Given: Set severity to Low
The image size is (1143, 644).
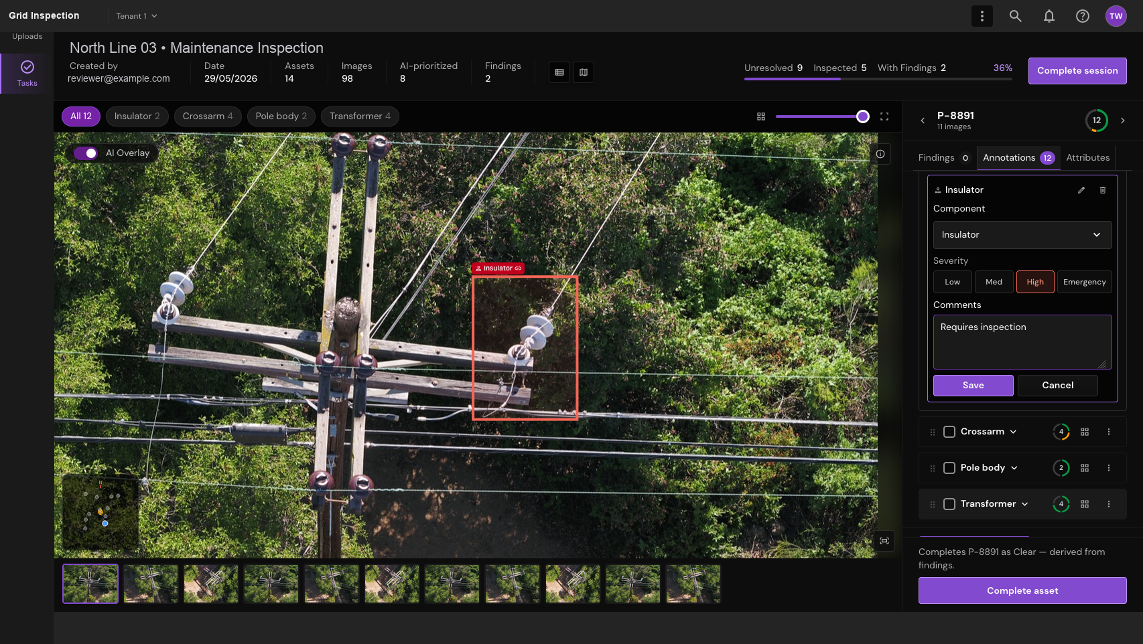Looking at the screenshot, I should (953, 282).
